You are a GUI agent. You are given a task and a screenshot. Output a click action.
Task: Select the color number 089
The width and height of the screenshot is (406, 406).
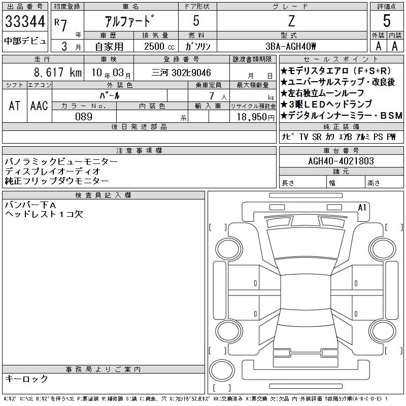click(x=84, y=117)
